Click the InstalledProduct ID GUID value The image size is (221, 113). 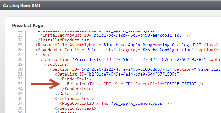tap(138, 35)
